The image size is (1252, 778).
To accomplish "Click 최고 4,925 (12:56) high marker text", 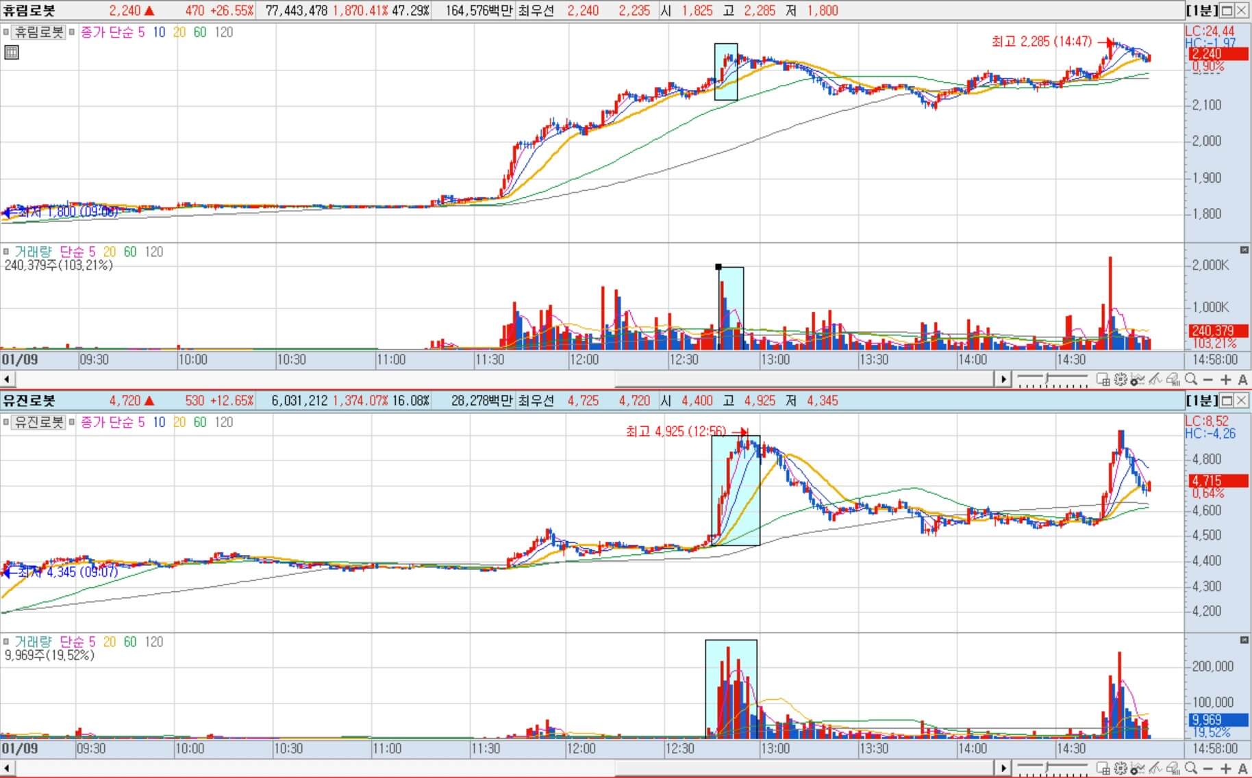I will point(676,431).
